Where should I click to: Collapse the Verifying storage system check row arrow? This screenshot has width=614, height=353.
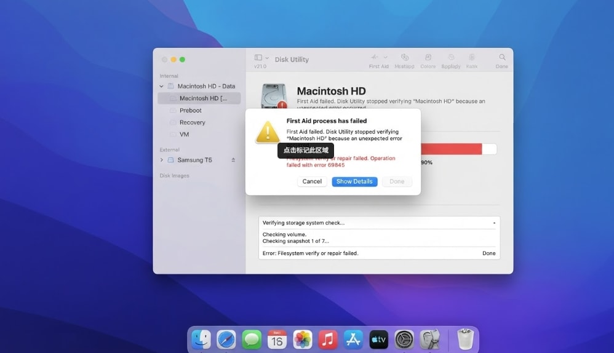(494, 223)
